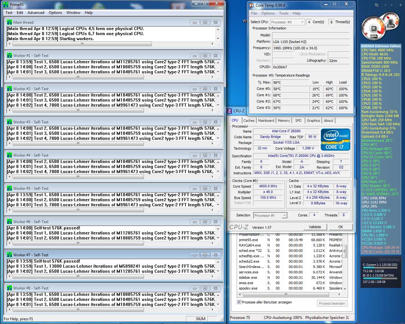This screenshot has height=324, width=405.
Task: Open Prime95 Advanced menu
Action: 36,13
